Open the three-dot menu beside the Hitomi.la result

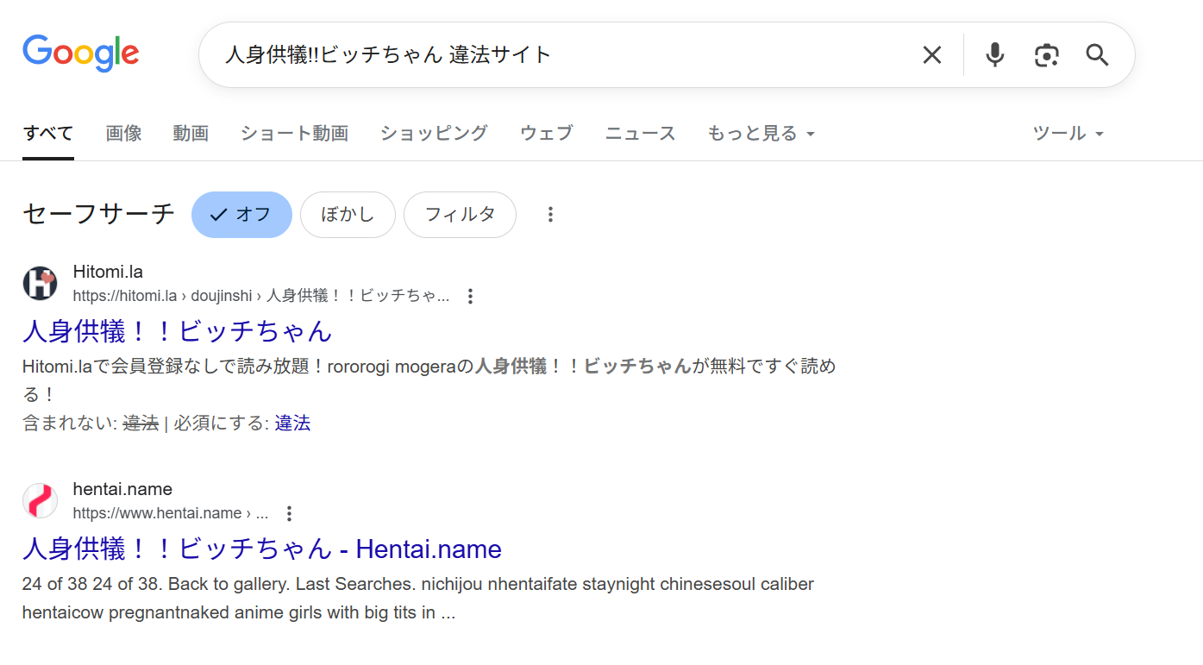[x=470, y=295]
